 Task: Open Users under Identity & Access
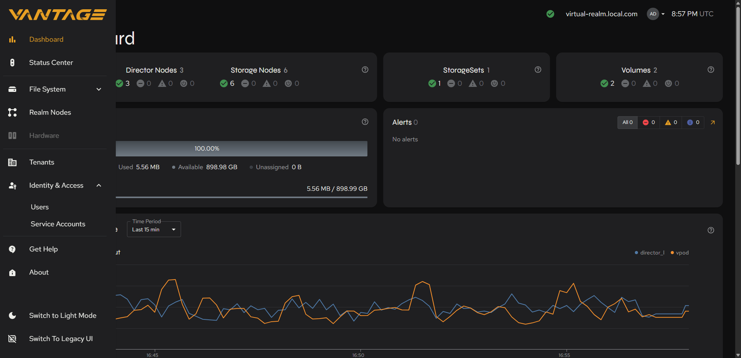[x=40, y=207]
